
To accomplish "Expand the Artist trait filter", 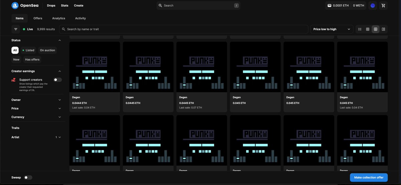I will [36, 137].
